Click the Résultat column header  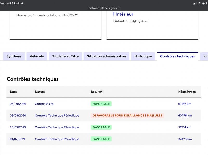click(96, 92)
